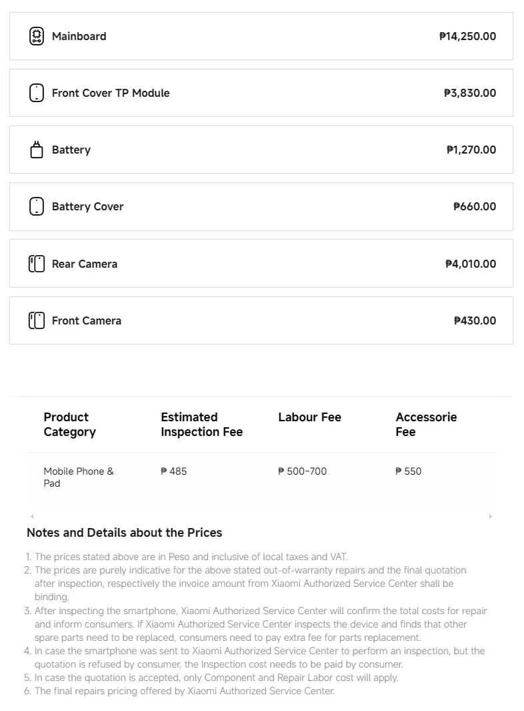Click the Mainboard chip icon
Viewport: 524px width, 711px height.
37,36
